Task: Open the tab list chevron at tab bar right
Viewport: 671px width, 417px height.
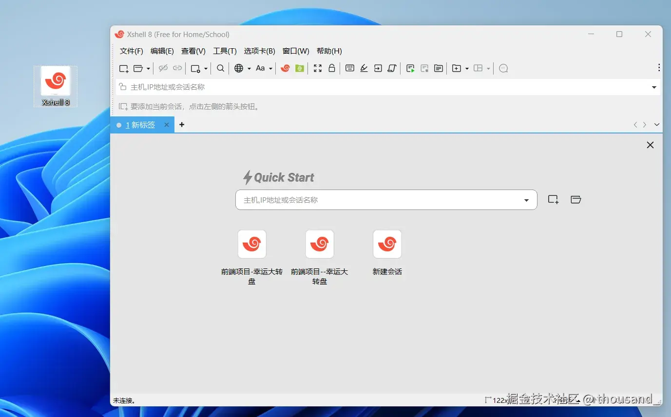Action: 657,125
